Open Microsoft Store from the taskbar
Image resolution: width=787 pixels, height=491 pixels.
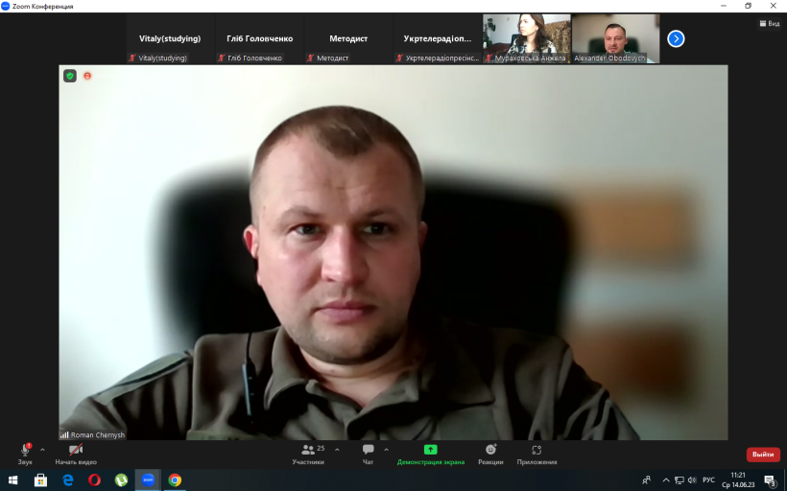[x=40, y=479]
